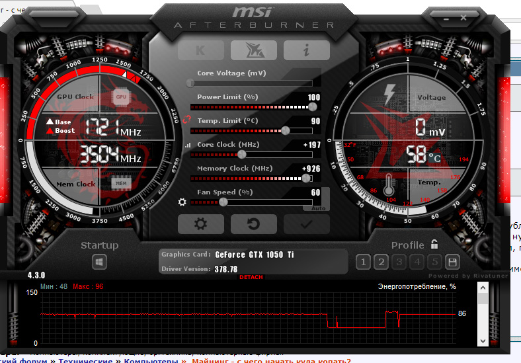Click the monitor graph scrollbar thumb
521x363 pixels.
click(483, 298)
